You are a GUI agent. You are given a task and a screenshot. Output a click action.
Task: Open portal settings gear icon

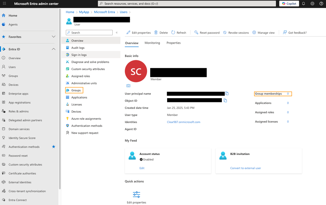[x=312, y=3]
